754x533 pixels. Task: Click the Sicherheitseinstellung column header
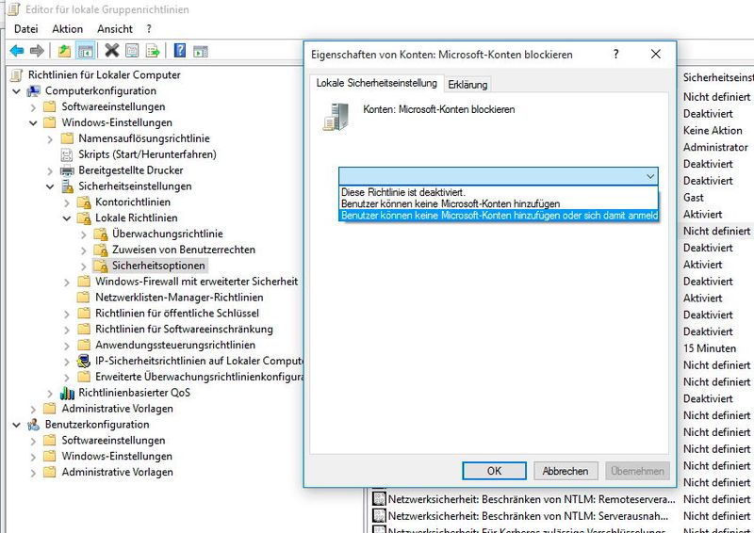pos(718,78)
